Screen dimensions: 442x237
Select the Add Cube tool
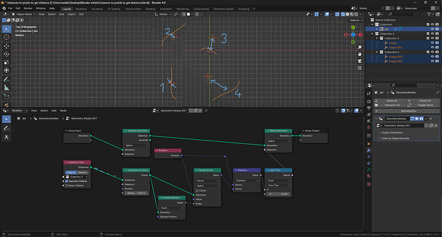coord(6,96)
